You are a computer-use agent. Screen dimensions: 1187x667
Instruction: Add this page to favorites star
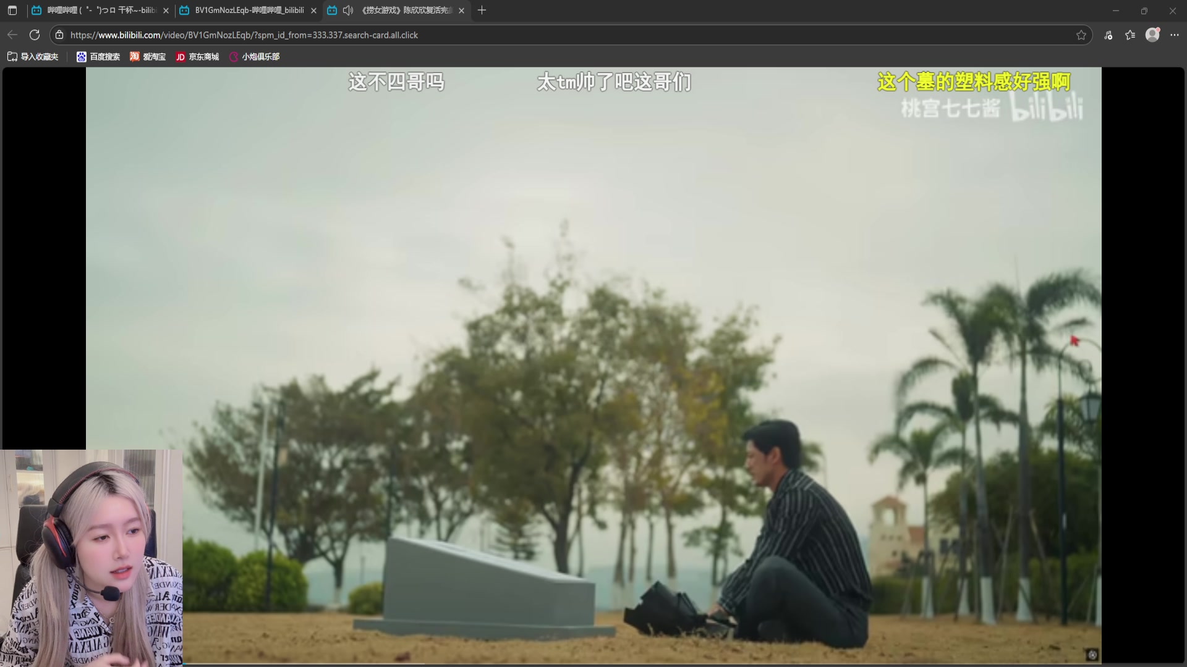1081,35
